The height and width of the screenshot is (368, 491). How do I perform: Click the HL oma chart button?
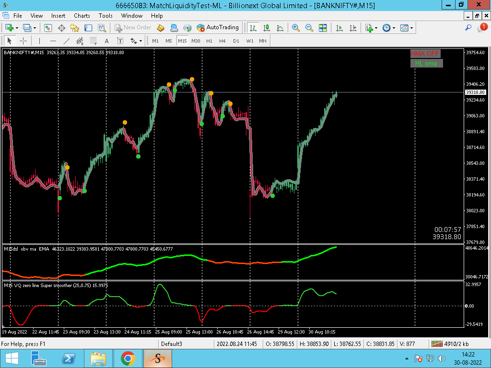click(426, 63)
